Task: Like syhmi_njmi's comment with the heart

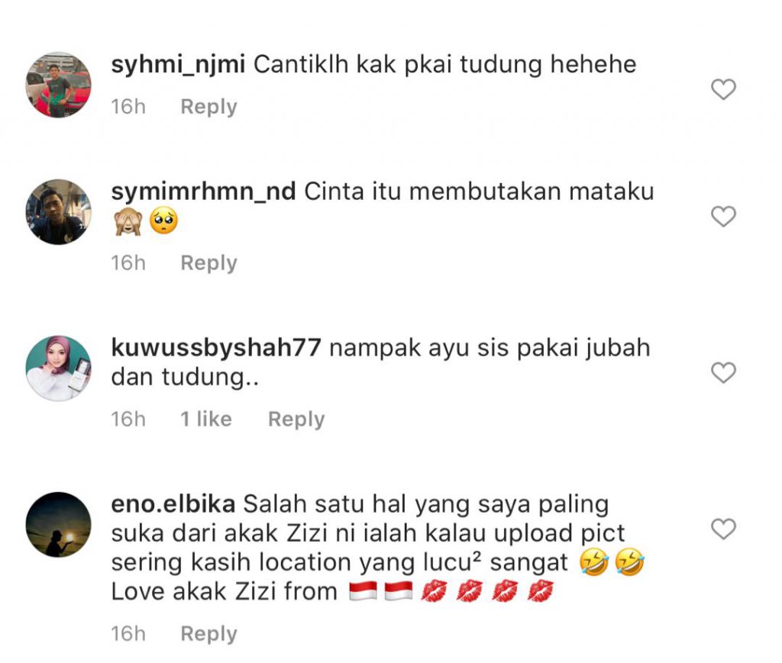Action: pos(723,90)
